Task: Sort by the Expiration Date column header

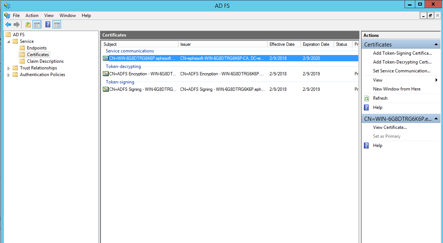Action: (317, 44)
